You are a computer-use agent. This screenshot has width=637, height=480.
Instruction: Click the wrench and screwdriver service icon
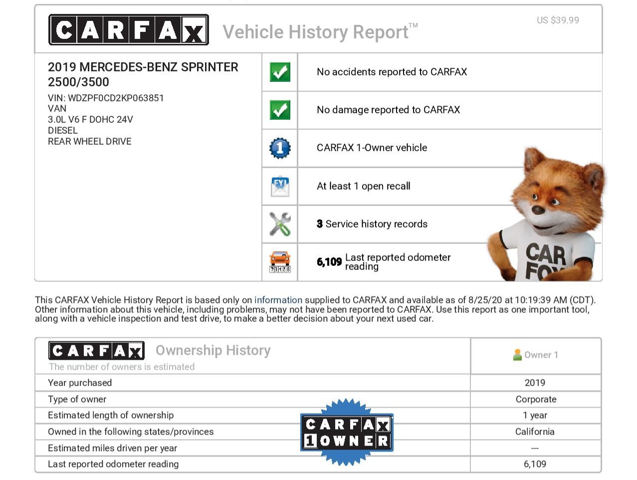click(280, 224)
